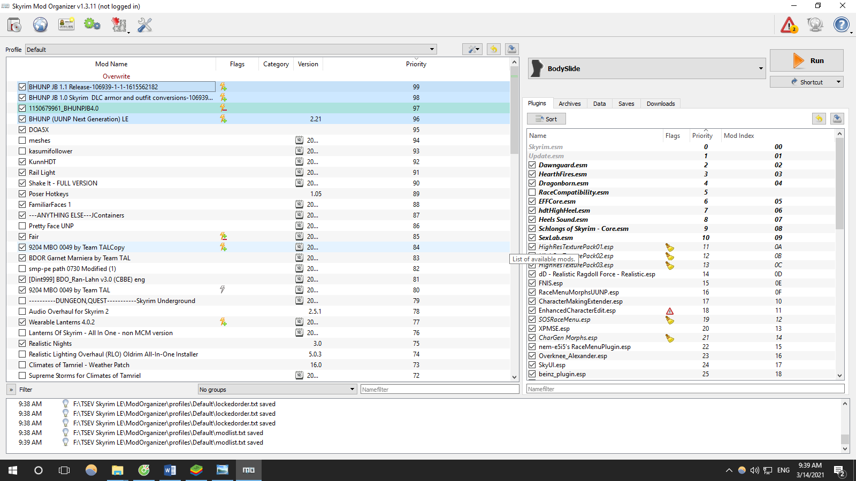Click the create mod list backup icon
The image size is (856, 481).
tap(511, 49)
